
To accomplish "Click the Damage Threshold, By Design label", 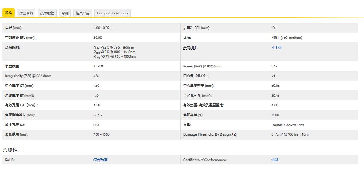I will point(207,134).
